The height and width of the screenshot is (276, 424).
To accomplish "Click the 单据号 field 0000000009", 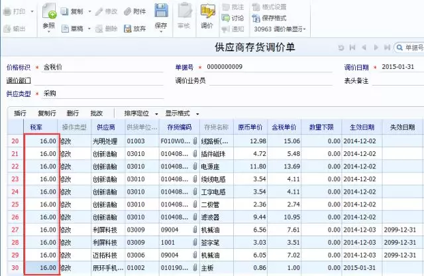I will pyautogui.click(x=268, y=67).
